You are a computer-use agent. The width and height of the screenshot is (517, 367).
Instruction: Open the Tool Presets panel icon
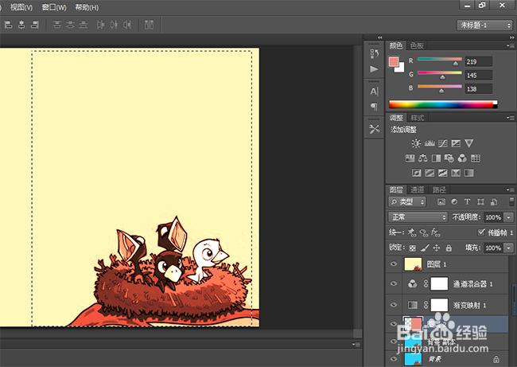pos(374,129)
